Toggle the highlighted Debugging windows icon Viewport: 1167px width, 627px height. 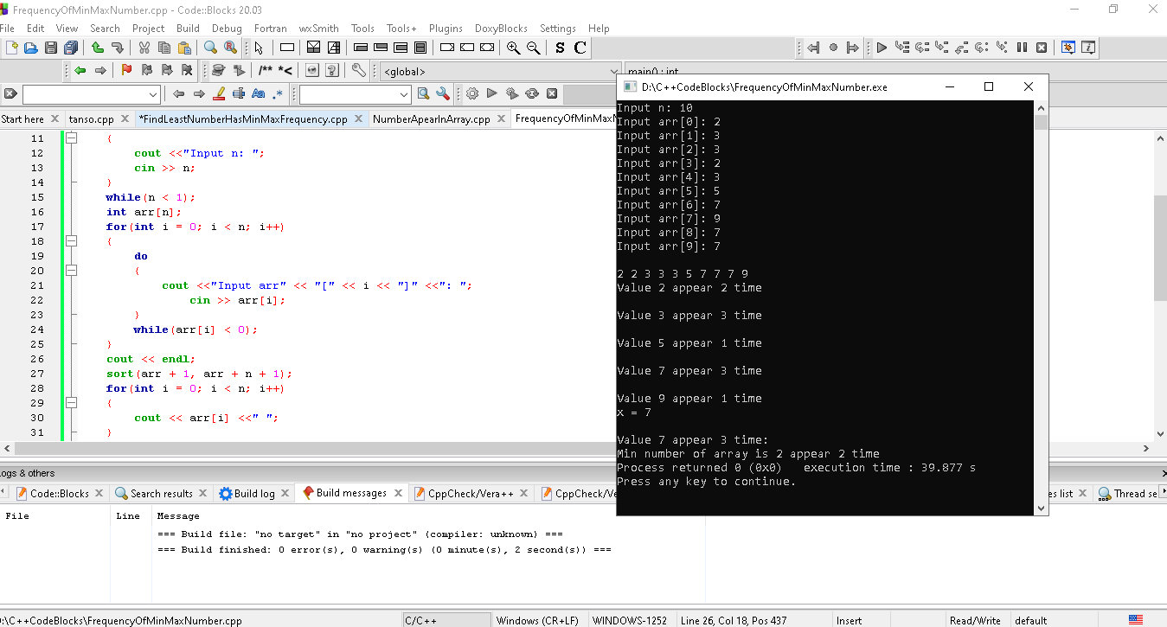click(1068, 48)
